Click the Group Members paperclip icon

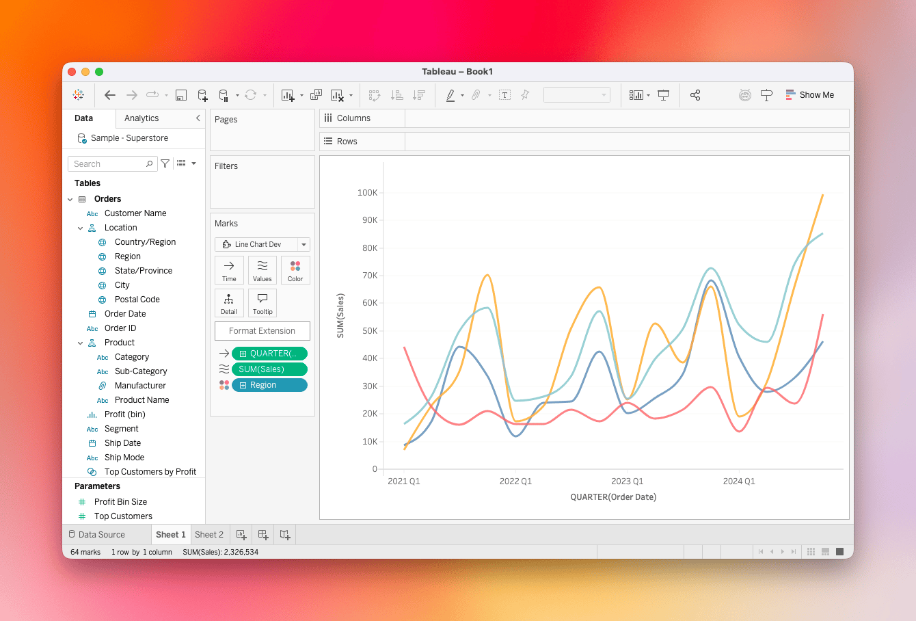click(x=476, y=95)
